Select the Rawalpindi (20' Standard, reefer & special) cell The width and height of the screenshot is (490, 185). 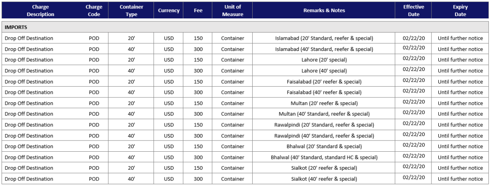point(324,125)
